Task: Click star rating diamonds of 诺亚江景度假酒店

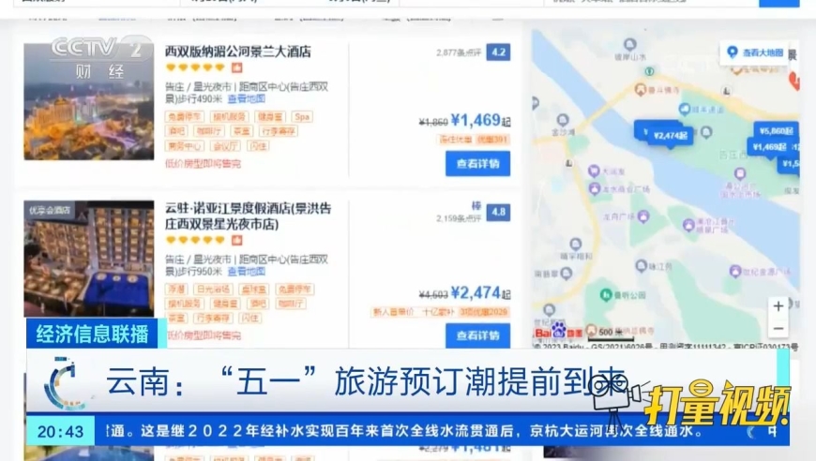Action: point(195,240)
